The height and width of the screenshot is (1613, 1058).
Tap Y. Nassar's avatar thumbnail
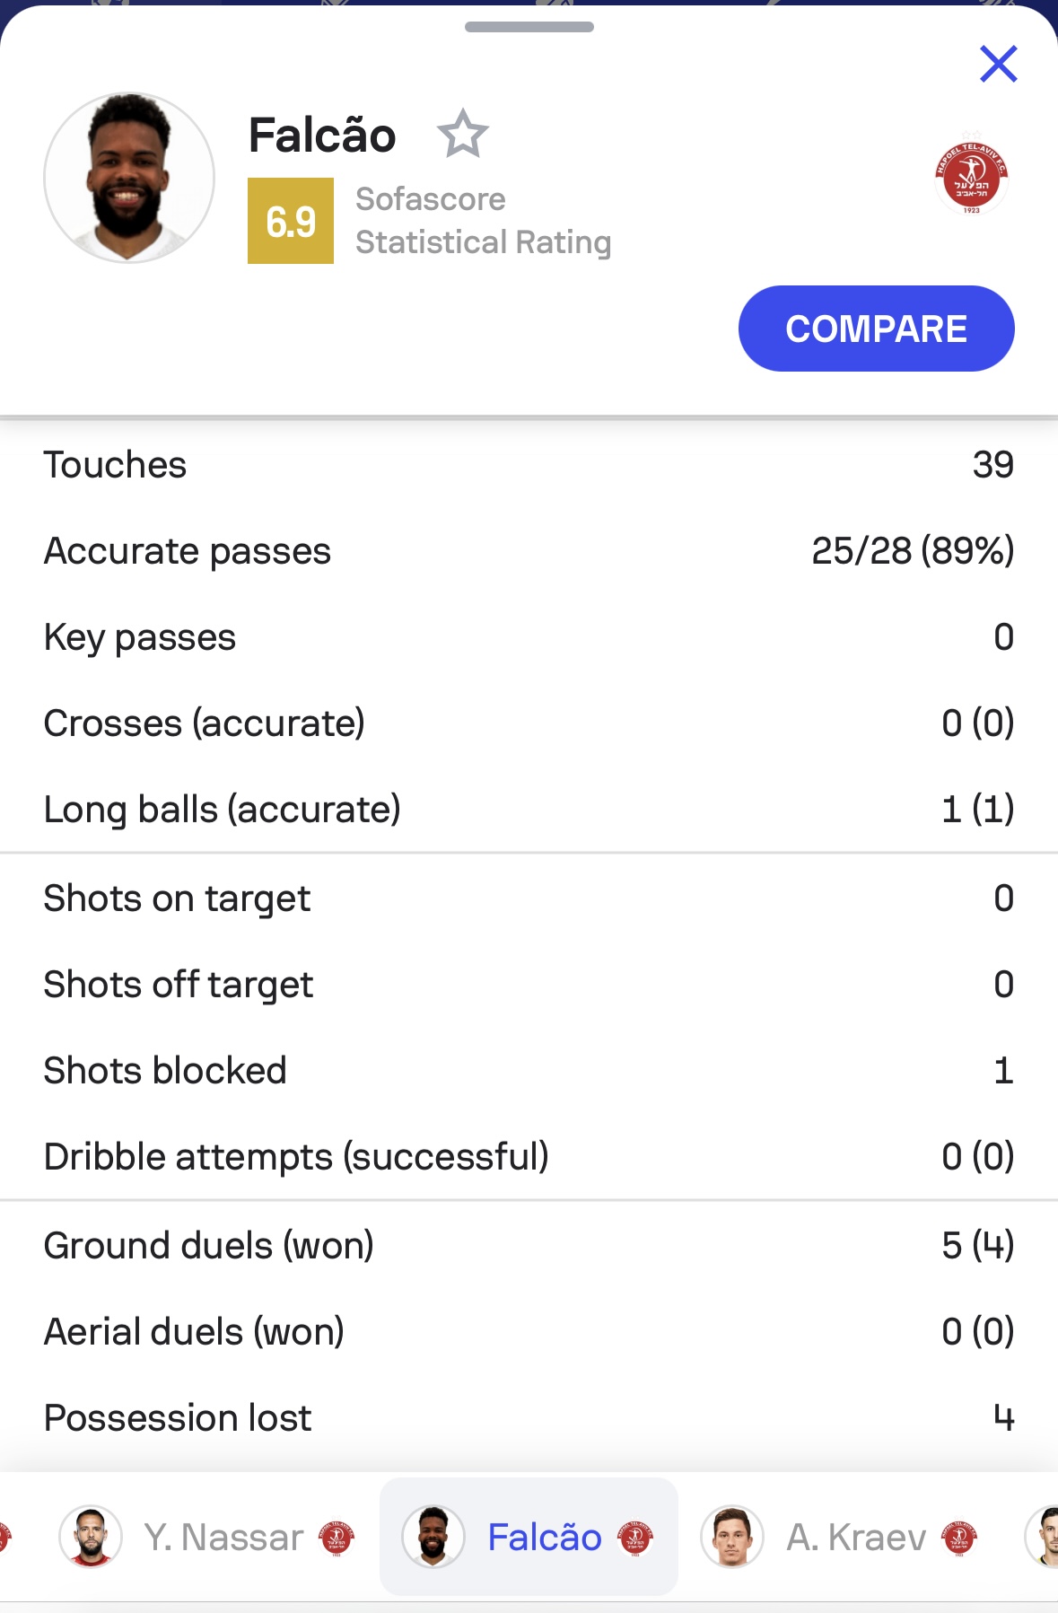click(91, 1537)
